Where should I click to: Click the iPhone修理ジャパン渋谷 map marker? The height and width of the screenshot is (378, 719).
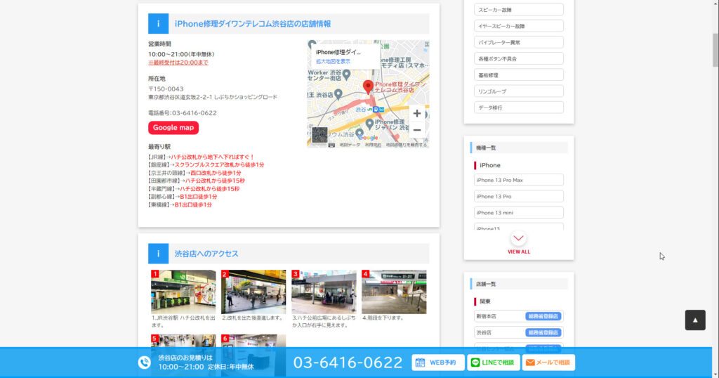[369, 124]
